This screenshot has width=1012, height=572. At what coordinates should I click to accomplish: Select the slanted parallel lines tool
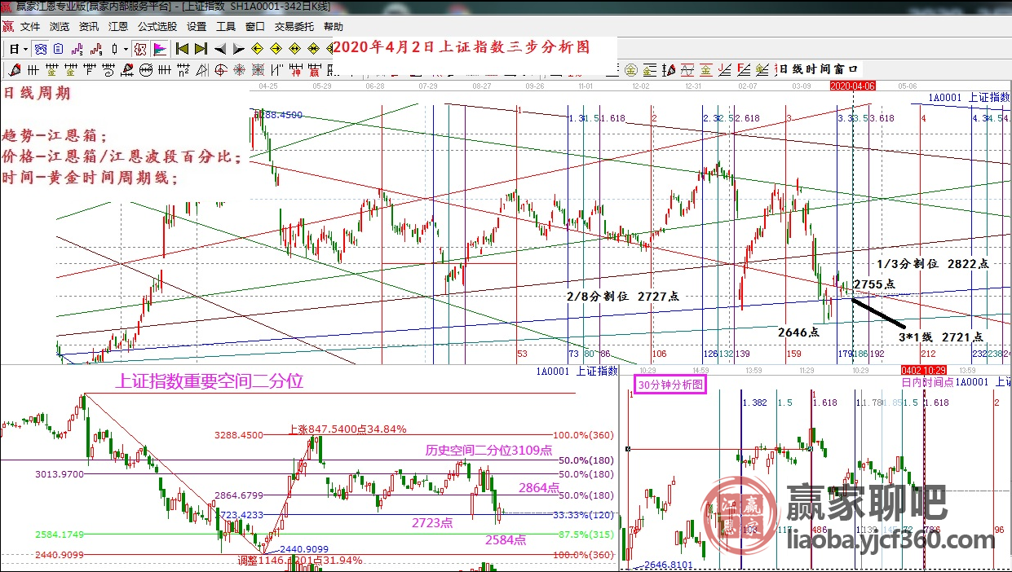click(x=276, y=70)
